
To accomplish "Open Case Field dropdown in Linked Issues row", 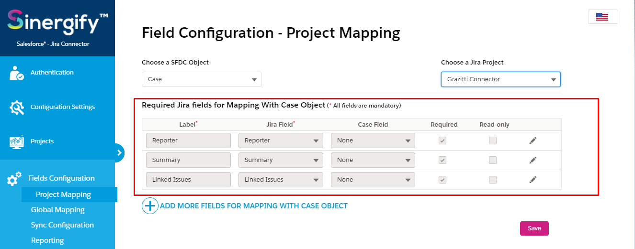I will tap(373, 180).
